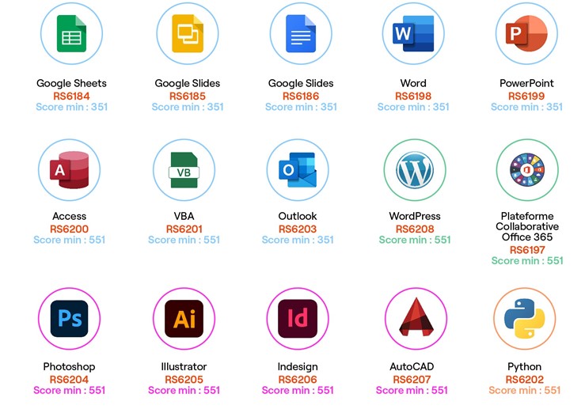
Task: Click the Python logo icon
Action: (x=525, y=318)
